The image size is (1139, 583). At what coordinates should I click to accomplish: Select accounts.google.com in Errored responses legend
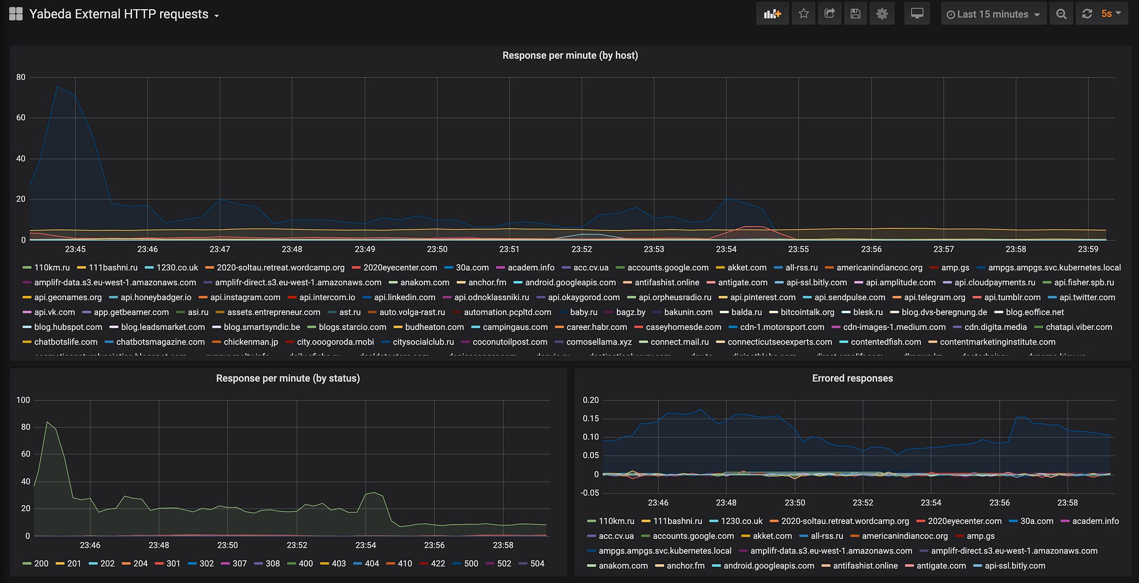687,536
